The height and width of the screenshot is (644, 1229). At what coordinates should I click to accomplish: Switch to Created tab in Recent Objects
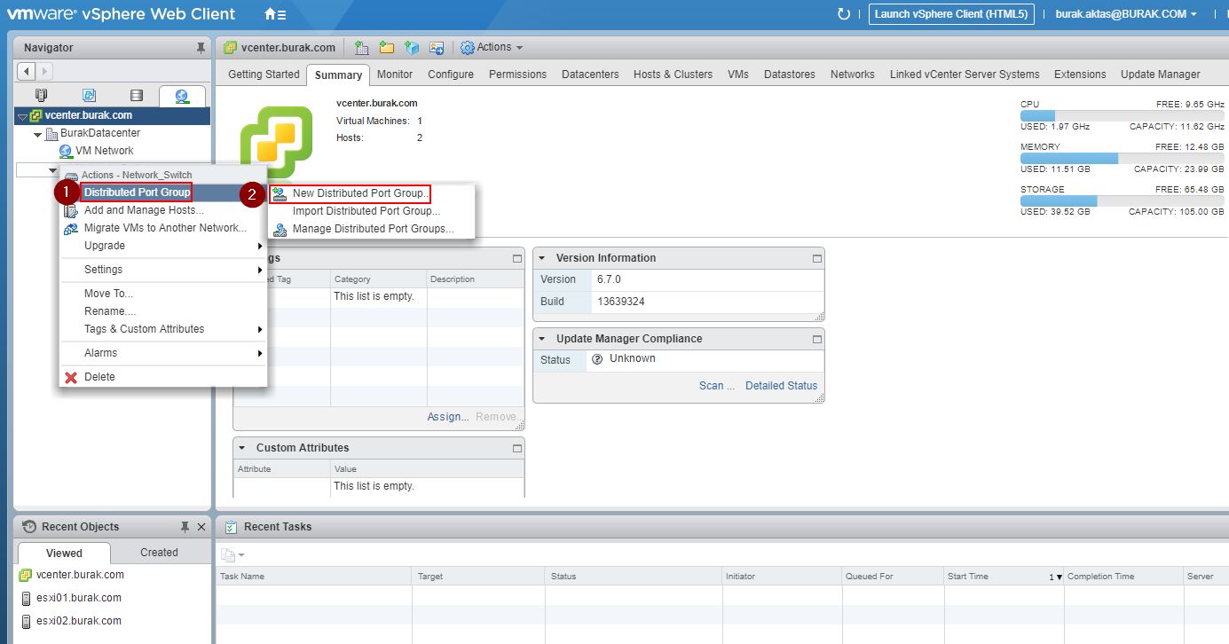159,553
